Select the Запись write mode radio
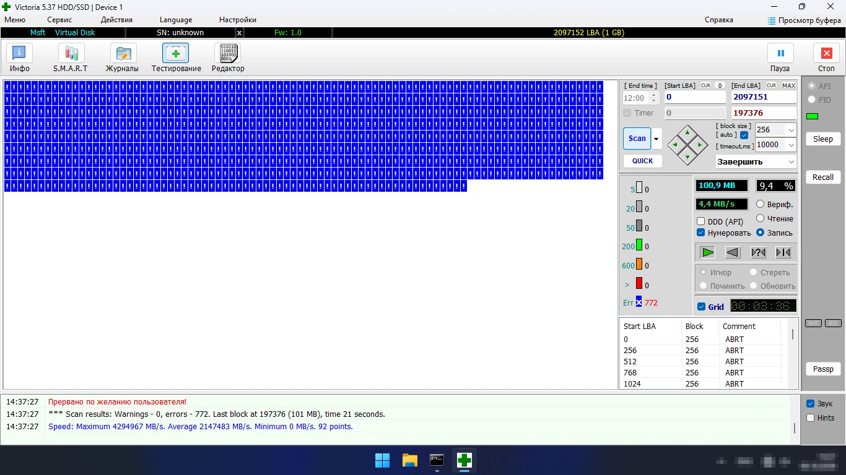The image size is (846, 475). point(761,233)
